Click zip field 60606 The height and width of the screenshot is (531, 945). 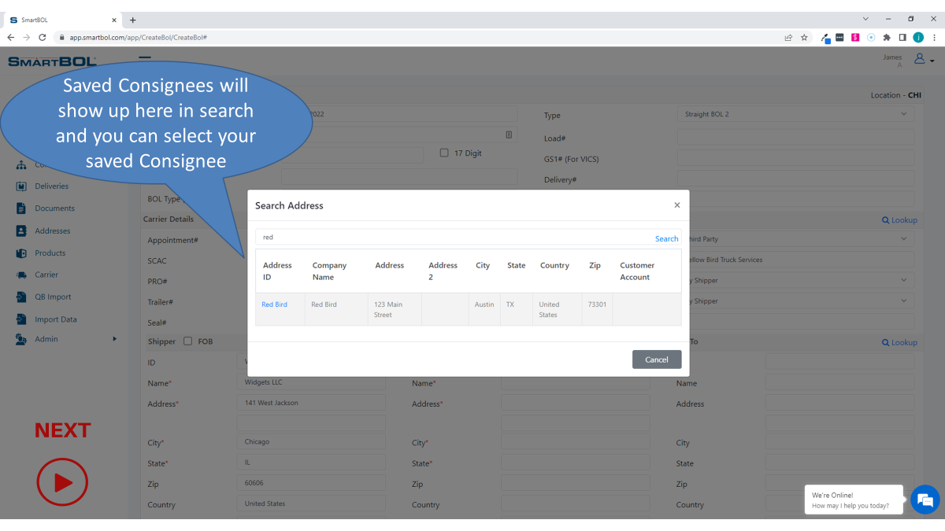pos(312,483)
